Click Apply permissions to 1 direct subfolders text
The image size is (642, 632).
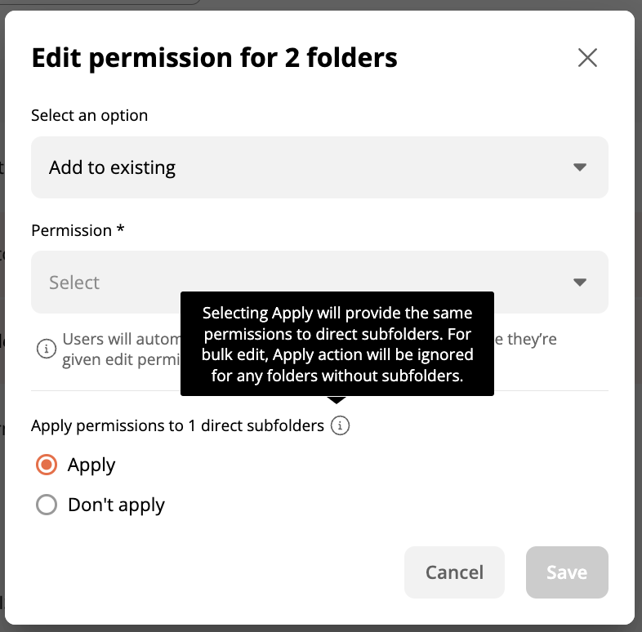click(x=177, y=425)
